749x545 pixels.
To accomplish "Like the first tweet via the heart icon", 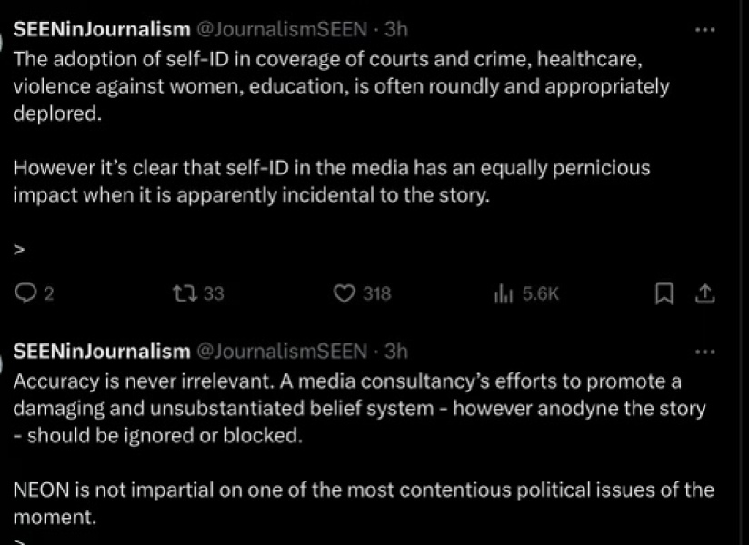I will coord(345,293).
